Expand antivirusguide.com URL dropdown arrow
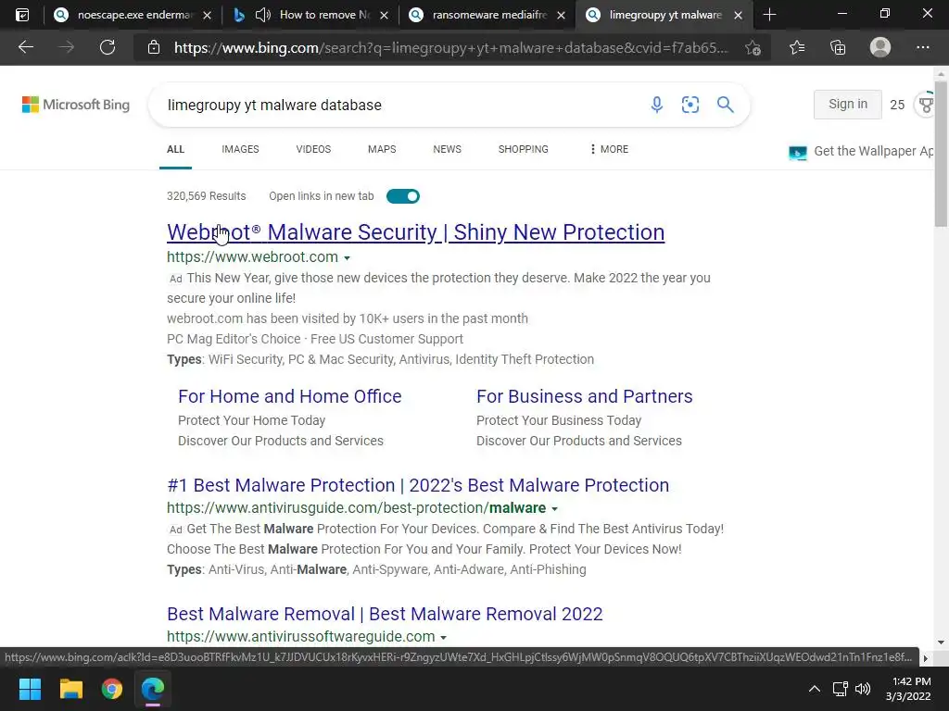Screen dimensions: 949x711 point(554,509)
